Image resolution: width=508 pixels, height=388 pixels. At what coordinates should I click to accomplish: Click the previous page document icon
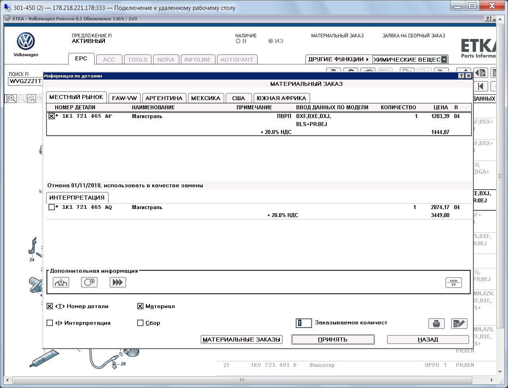(481, 73)
